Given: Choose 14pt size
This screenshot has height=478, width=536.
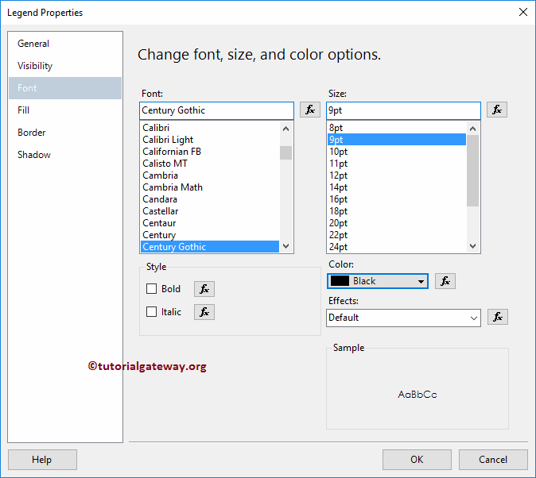Looking at the screenshot, I should (x=397, y=187).
